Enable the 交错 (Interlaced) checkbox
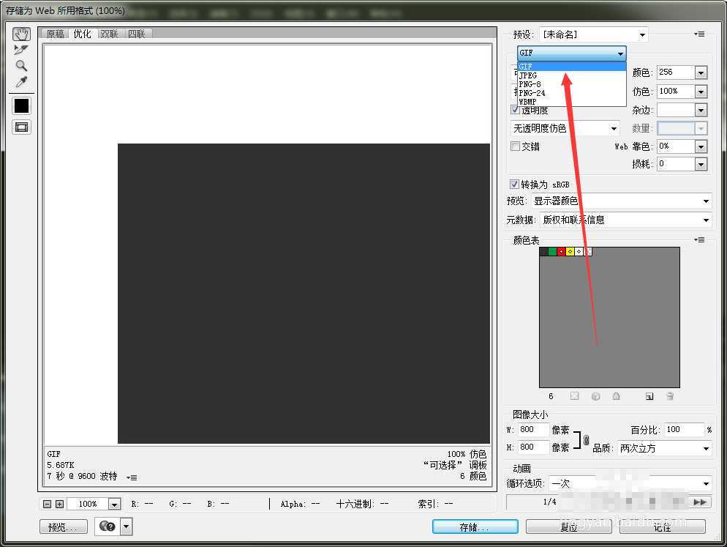 (515, 146)
